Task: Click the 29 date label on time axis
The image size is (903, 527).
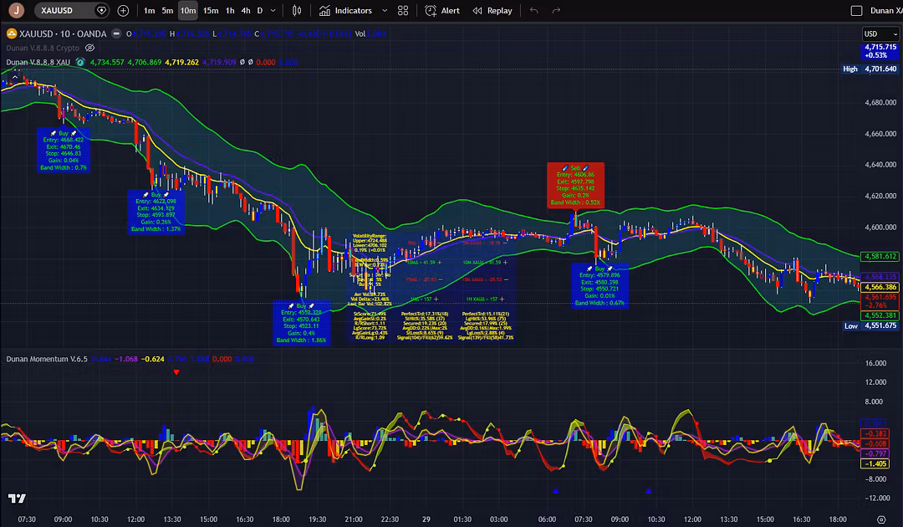Action: pyautogui.click(x=426, y=519)
